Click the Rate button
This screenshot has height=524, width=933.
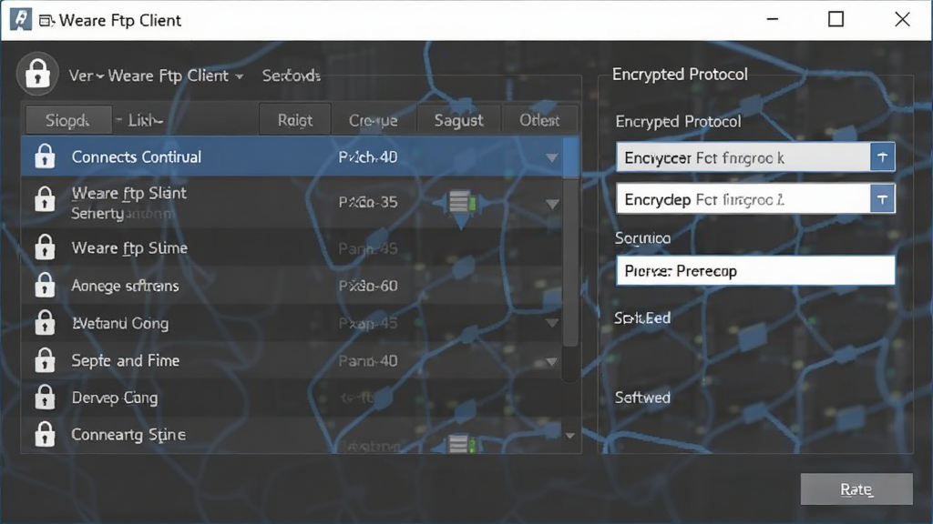click(856, 489)
